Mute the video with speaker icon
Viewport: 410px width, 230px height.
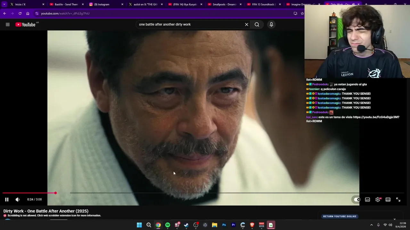click(x=18, y=199)
